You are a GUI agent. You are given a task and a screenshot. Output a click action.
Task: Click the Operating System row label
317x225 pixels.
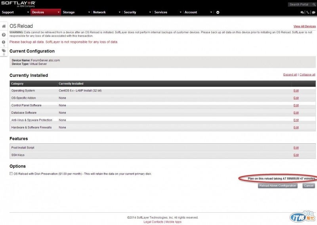23,91
